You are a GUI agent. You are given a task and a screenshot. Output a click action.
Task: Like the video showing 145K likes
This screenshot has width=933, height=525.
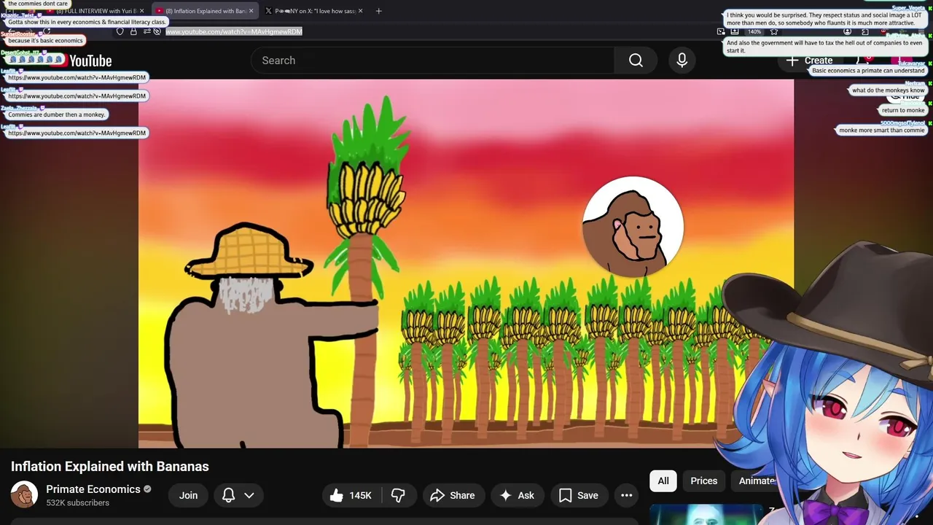(351, 495)
